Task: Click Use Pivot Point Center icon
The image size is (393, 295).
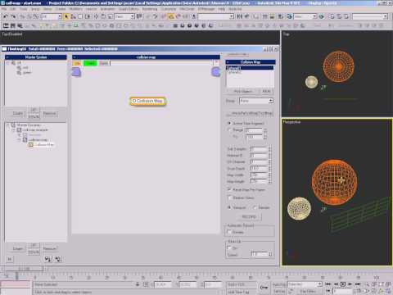Action: point(139,16)
